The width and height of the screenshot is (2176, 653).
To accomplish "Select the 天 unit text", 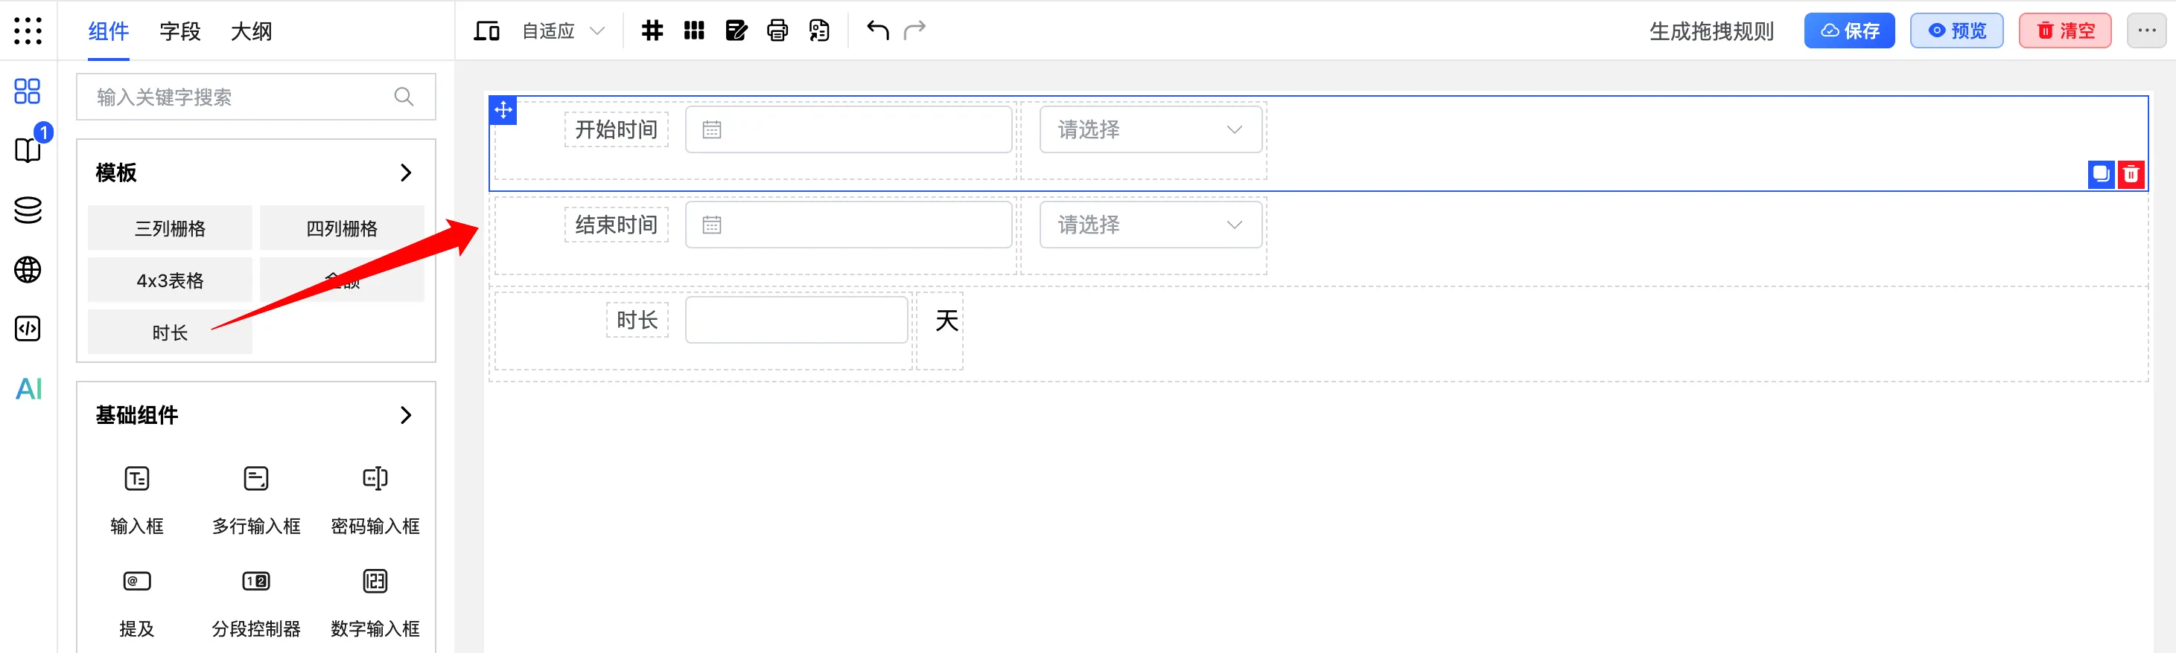I will (x=946, y=321).
